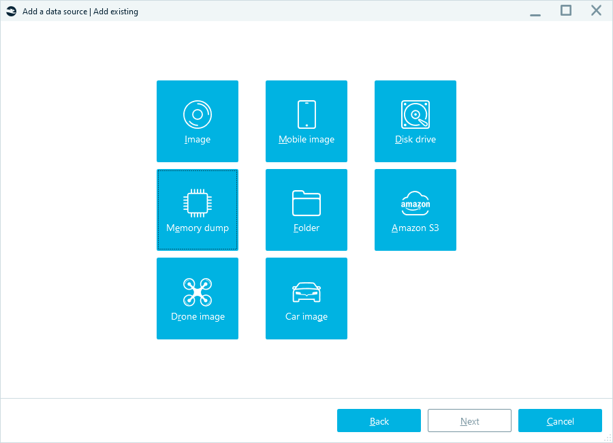Choose the Amazon S3 cloud icon
This screenshot has height=443, width=613.
click(x=415, y=203)
